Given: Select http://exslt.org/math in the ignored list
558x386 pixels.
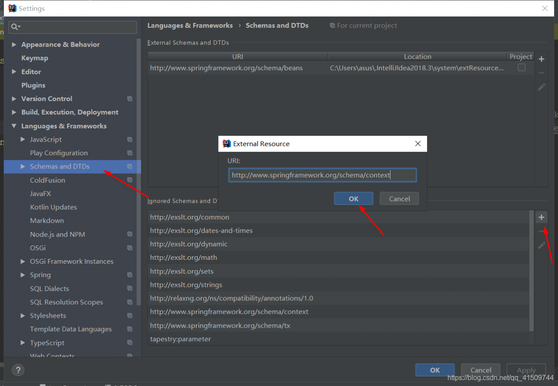Looking at the screenshot, I should (x=338, y=258).
